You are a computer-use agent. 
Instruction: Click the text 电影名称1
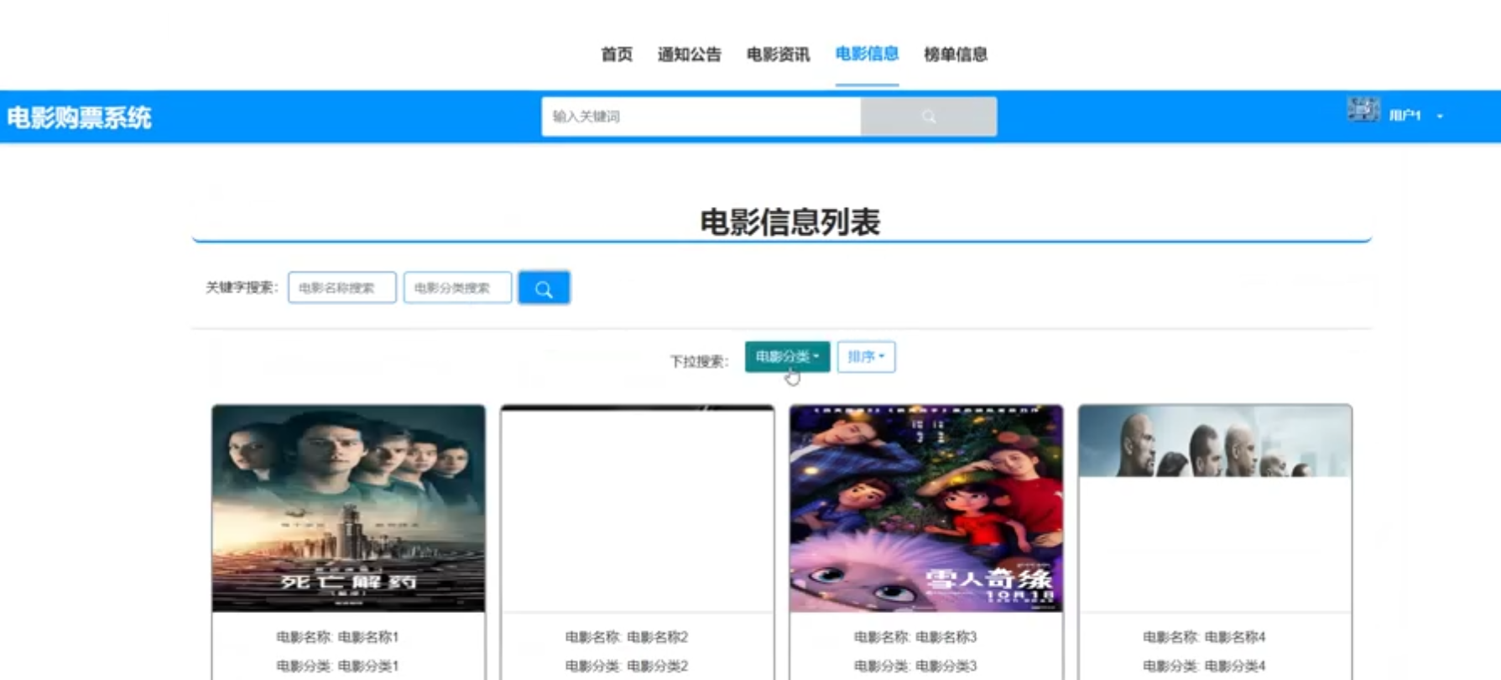coord(368,637)
